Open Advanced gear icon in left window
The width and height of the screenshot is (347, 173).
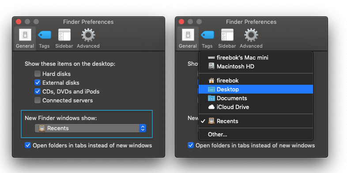click(88, 35)
